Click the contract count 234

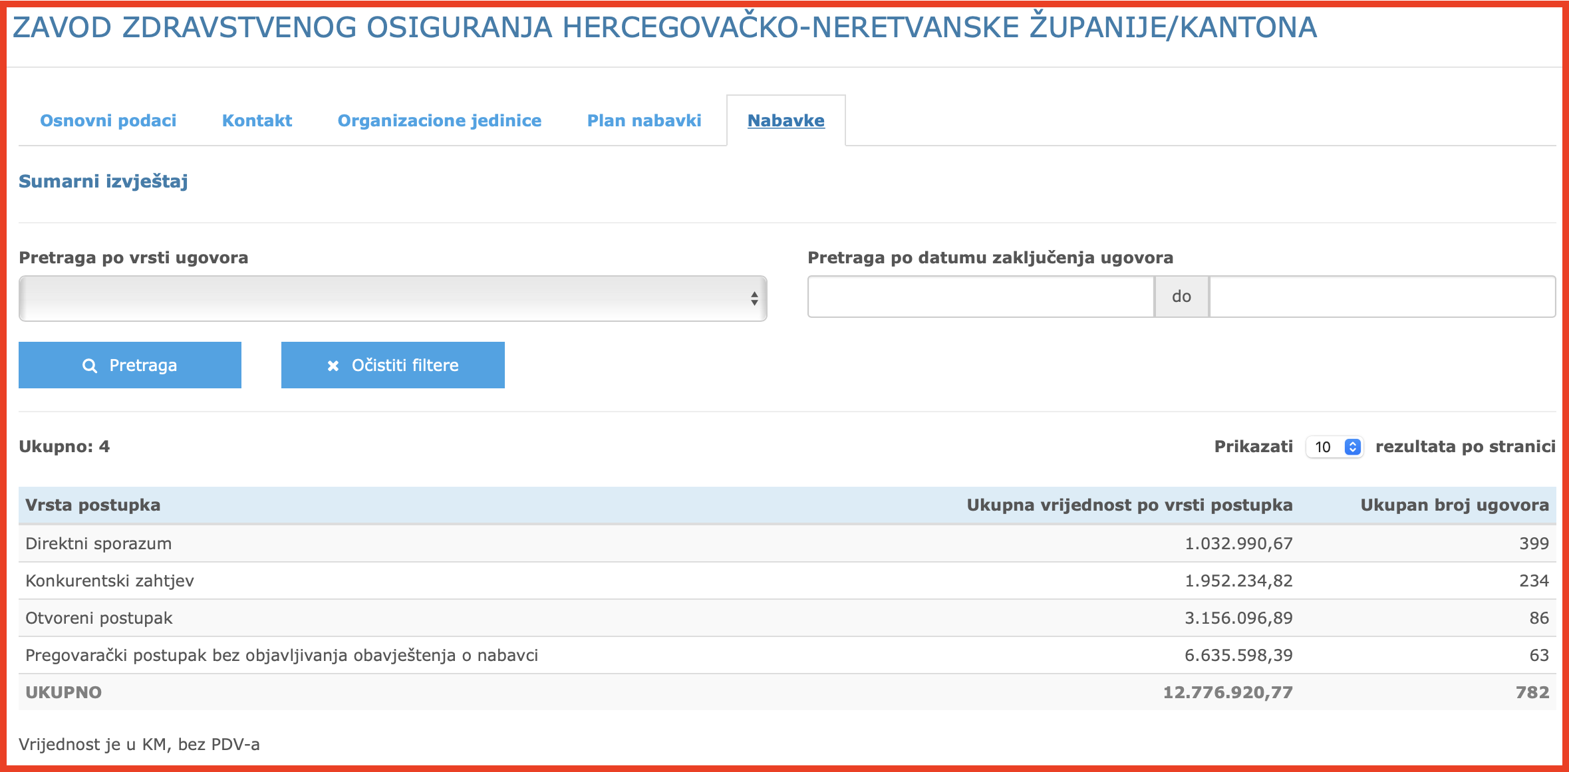[1534, 581]
